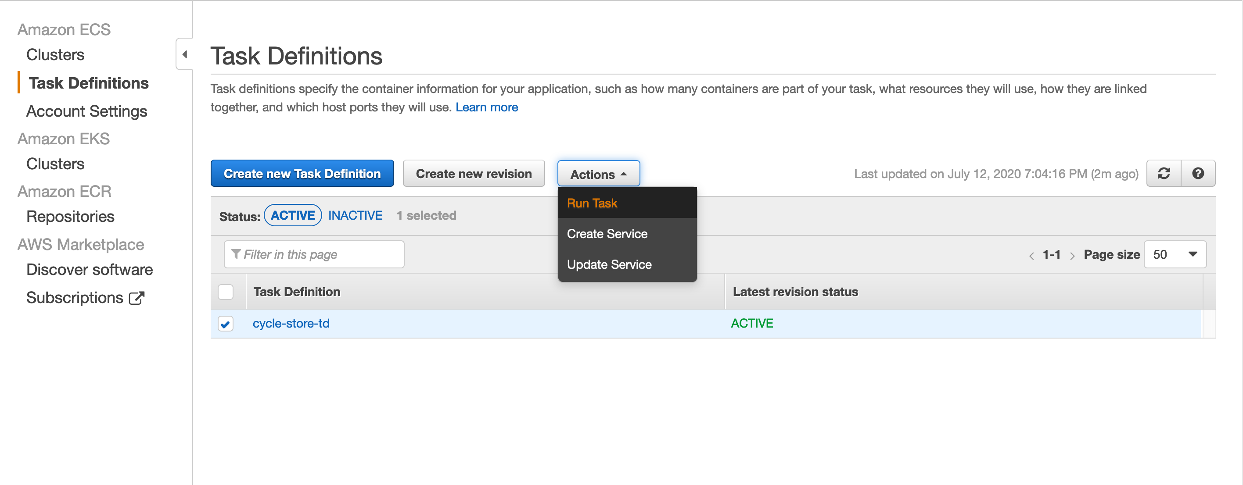Select Create Service menu entry
This screenshot has height=485, width=1243.
[607, 234]
